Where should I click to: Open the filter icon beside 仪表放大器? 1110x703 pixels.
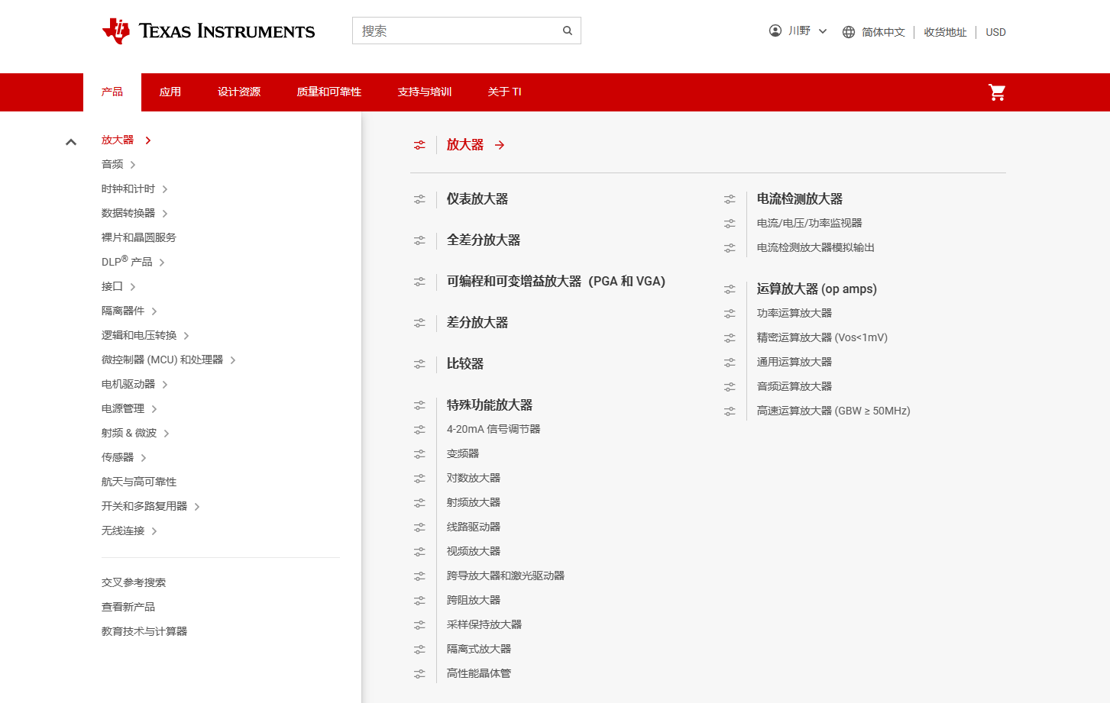point(419,198)
